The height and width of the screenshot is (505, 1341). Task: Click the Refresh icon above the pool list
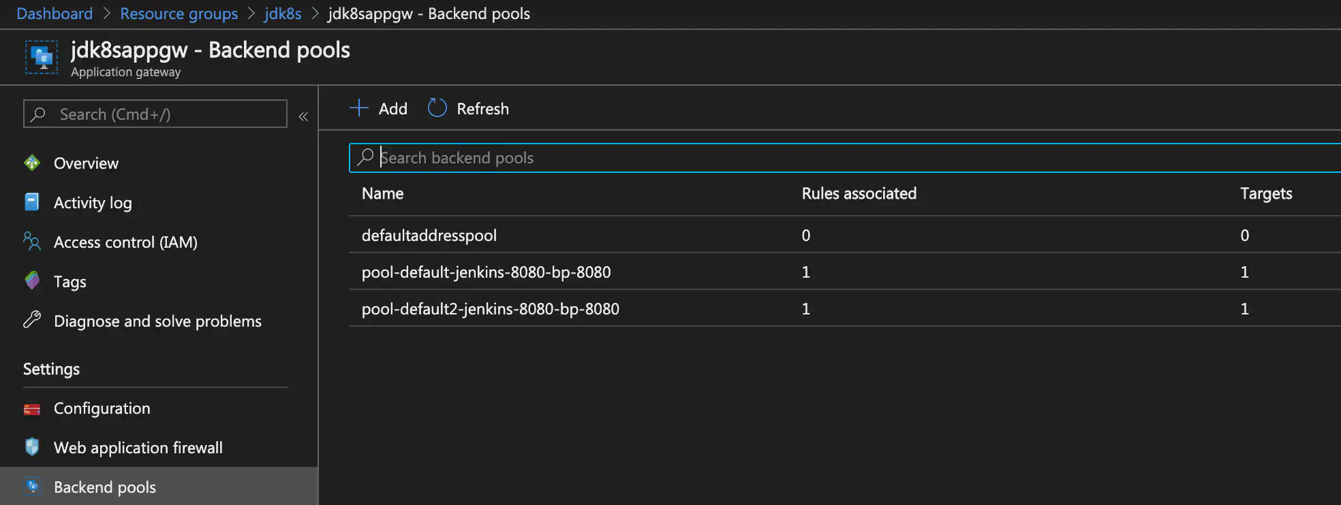click(x=437, y=108)
